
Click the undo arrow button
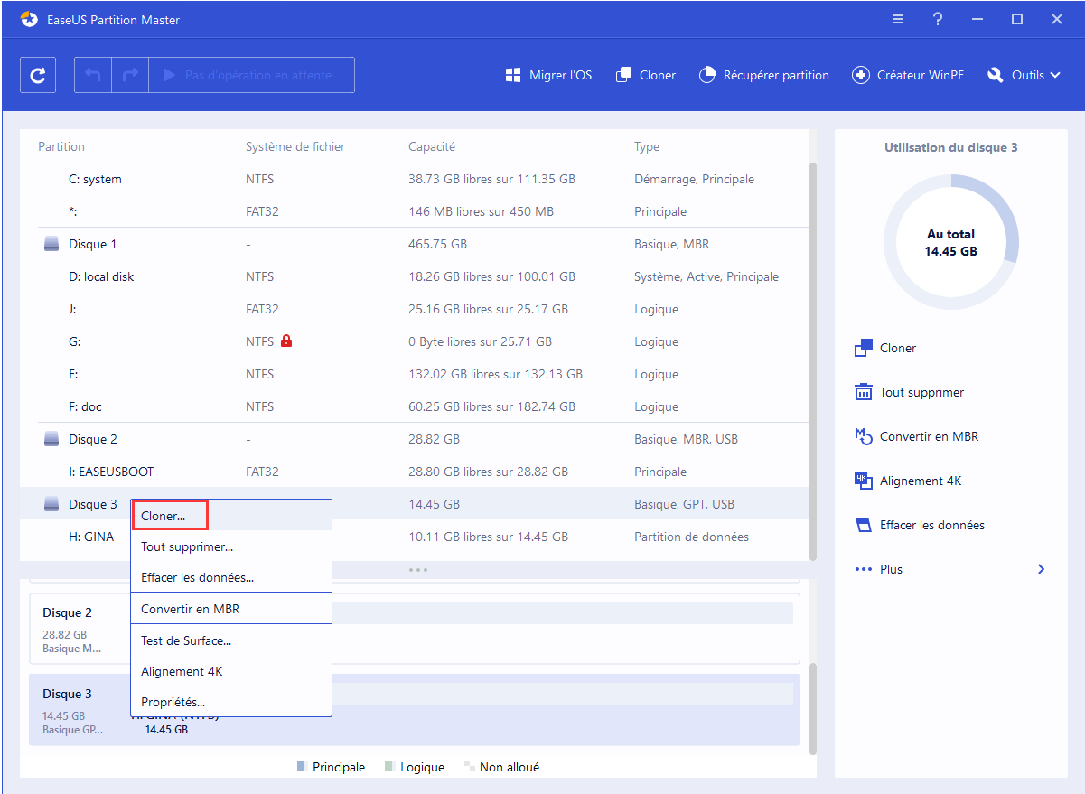point(93,75)
